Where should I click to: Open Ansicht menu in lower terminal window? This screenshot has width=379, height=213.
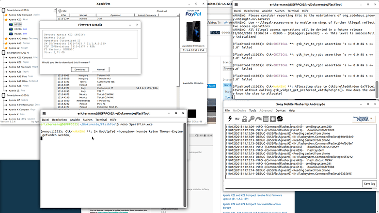click(x=75, y=120)
